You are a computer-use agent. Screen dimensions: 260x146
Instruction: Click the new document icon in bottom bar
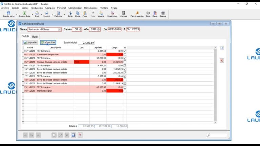pos(54,135)
